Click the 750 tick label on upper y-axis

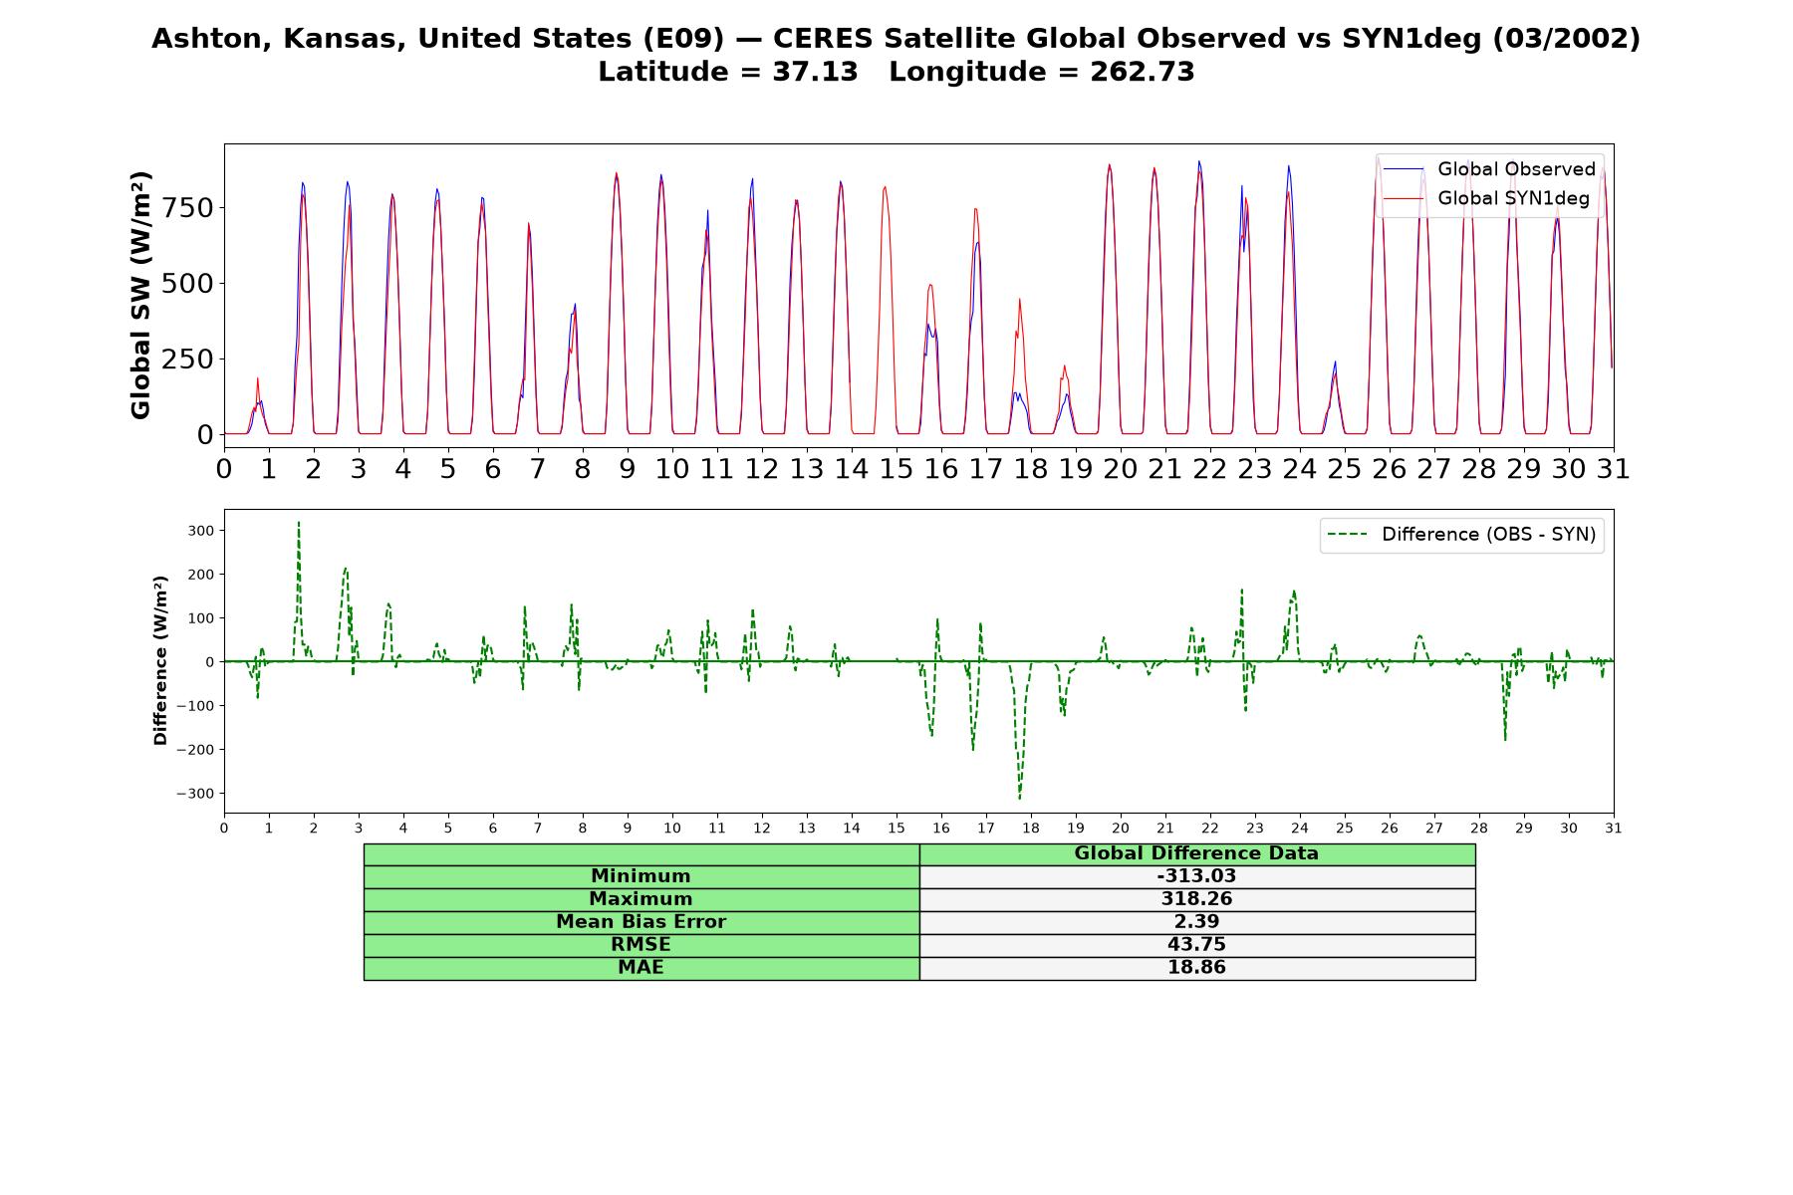(190, 208)
